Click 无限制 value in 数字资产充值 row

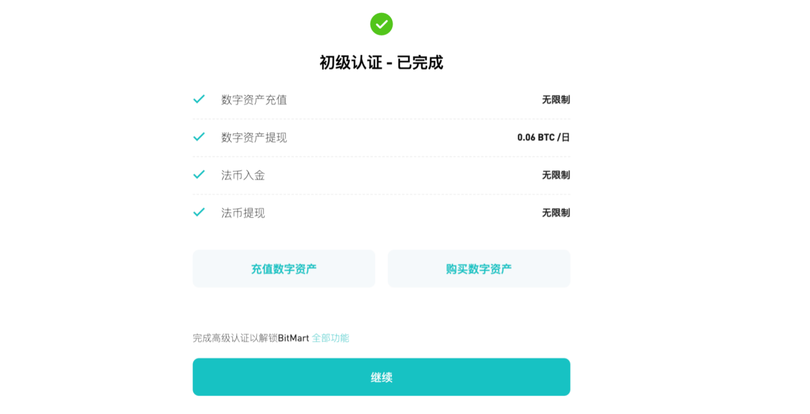coord(555,100)
